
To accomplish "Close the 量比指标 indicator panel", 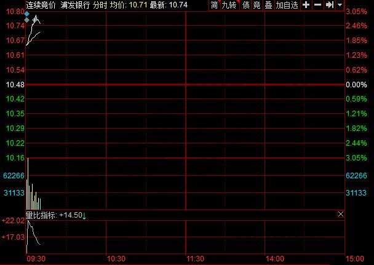I will click(x=341, y=215).
